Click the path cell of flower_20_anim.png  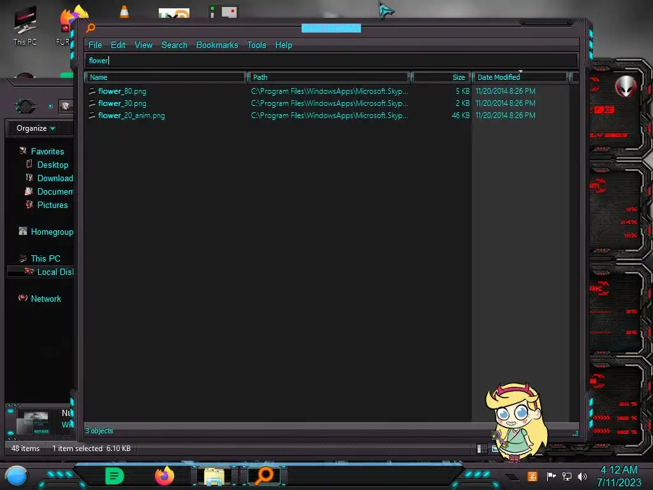[x=330, y=115]
